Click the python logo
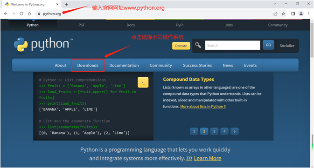 (43, 45)
